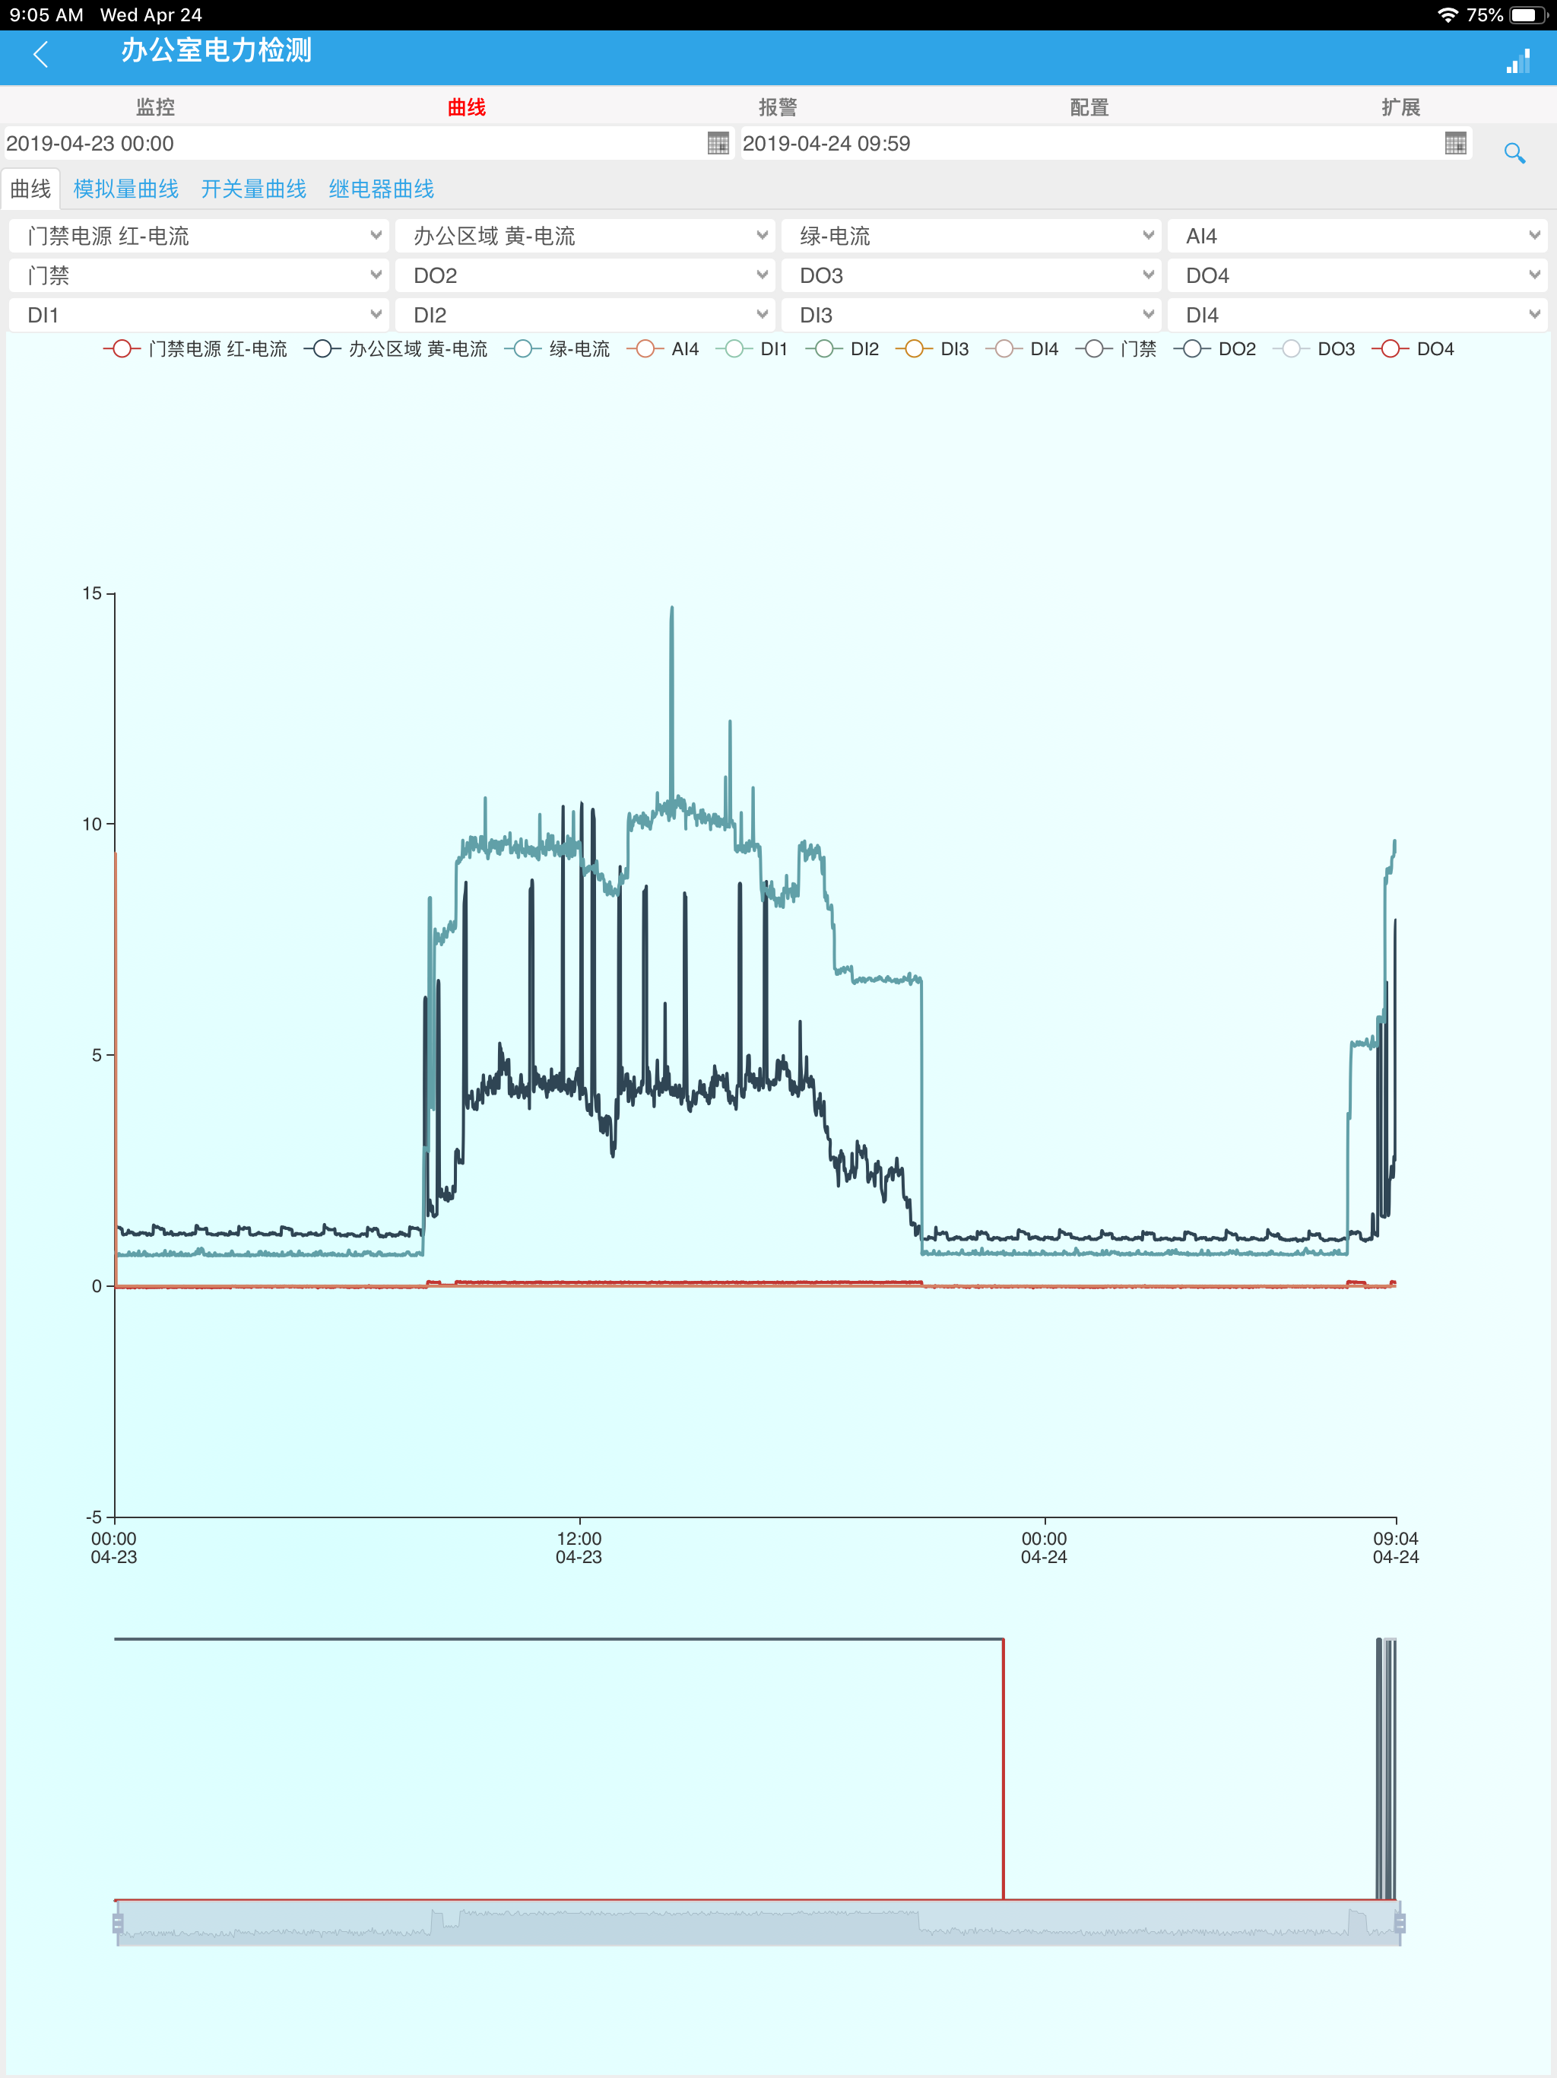Viewport: 1557px width, 2078px height.
Task: Open the 配置 tab
Action: (1089, 107)
